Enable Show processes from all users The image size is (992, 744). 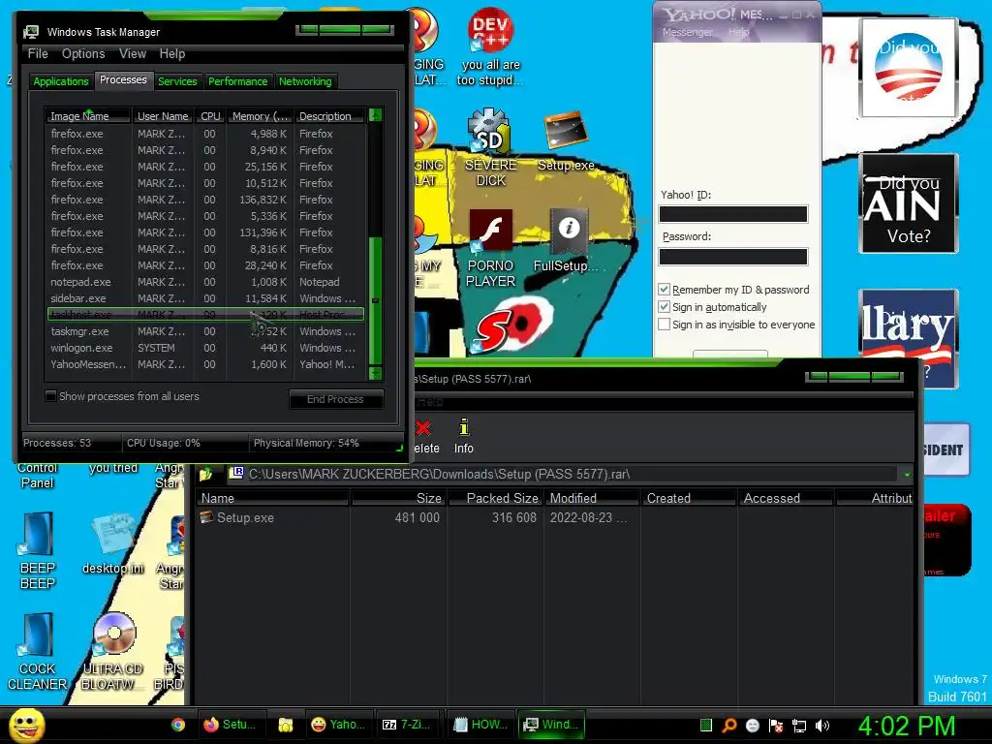click(51, 396)
